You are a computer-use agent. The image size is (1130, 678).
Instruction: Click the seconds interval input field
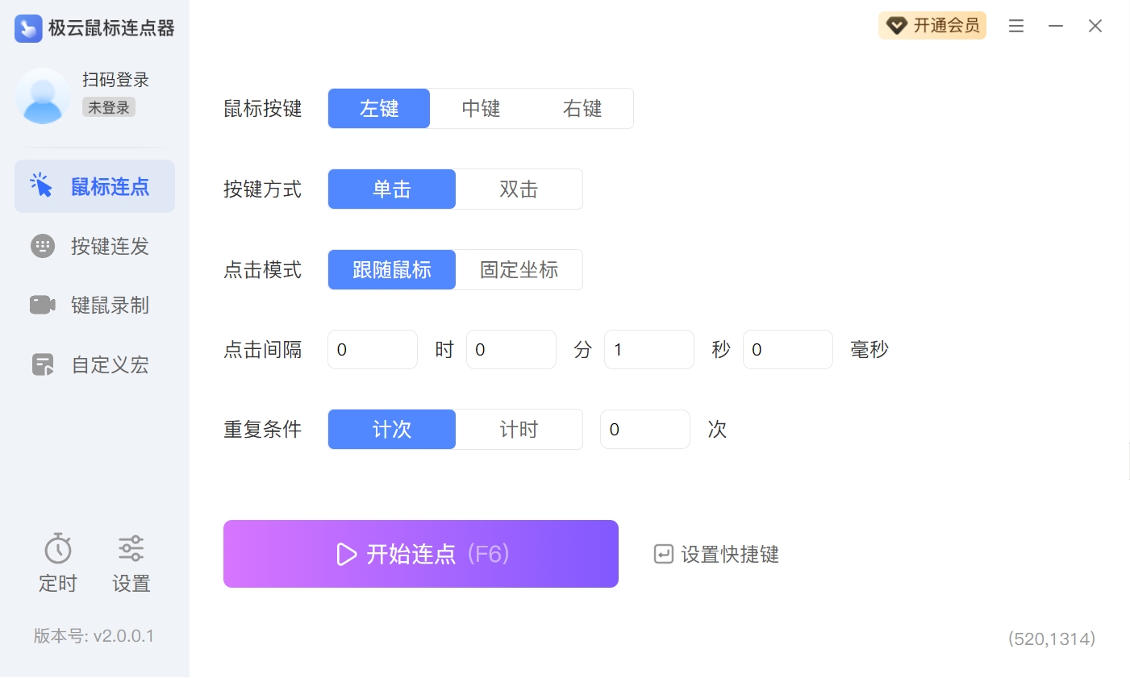click(648, 350)
